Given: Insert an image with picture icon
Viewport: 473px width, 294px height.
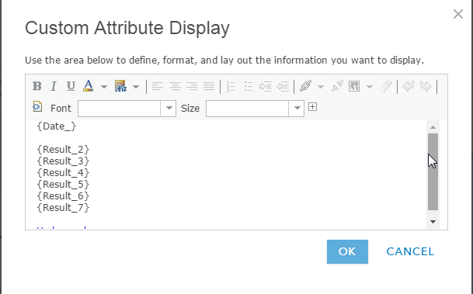Looking at the screenshot, I should coord(354,86).
